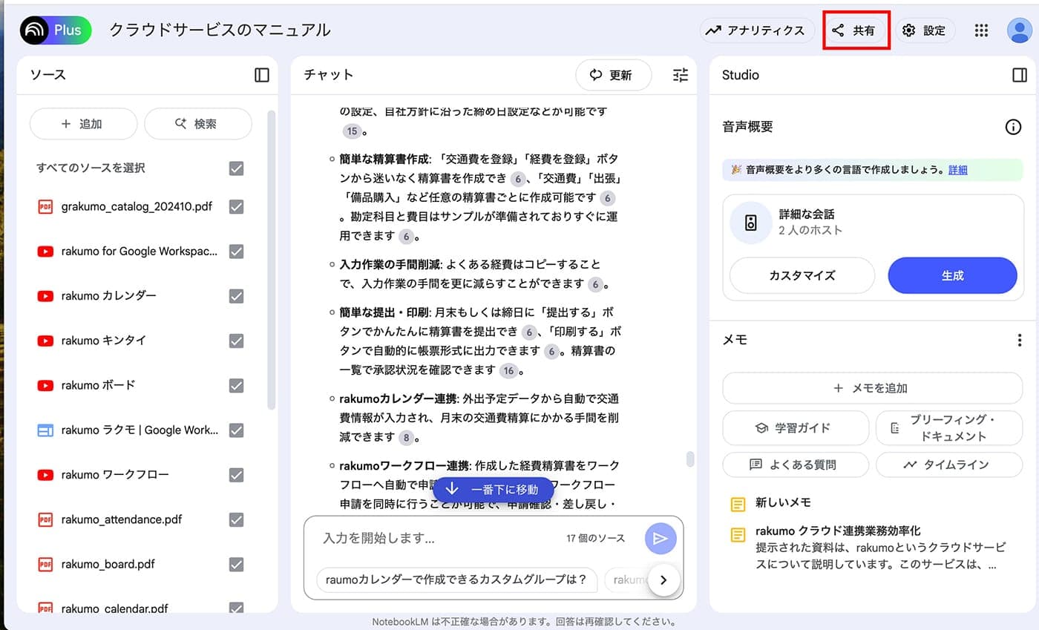Uncheck rakumo ラクモ Google Work source
The width and height of the screenshot is (1039, 630).
pyautogui.click(x=237, y=430)
